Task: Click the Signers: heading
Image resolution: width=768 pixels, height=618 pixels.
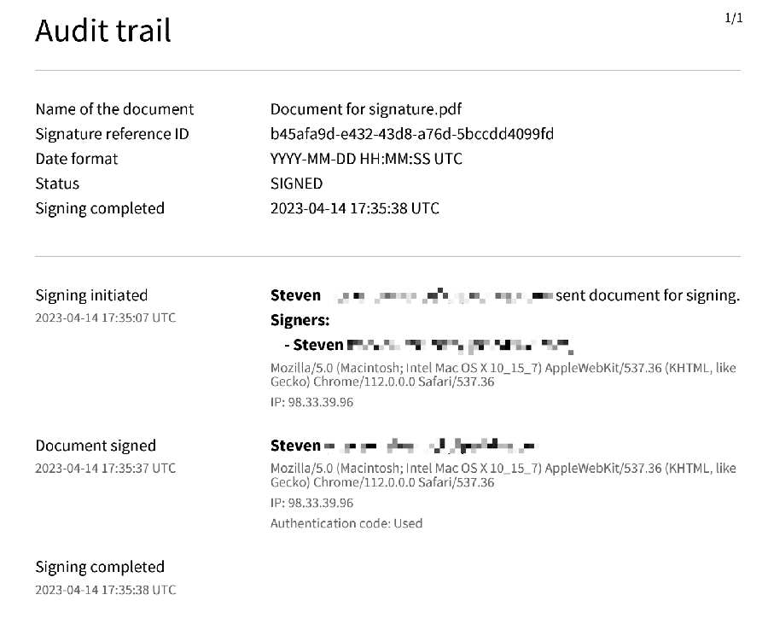Action: (300, 320)
